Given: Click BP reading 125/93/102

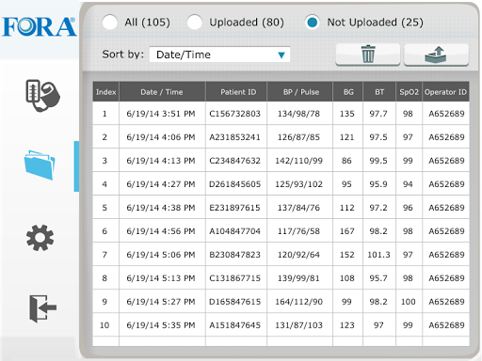Looking at the screenshot, I should click(x=298, y=184).
